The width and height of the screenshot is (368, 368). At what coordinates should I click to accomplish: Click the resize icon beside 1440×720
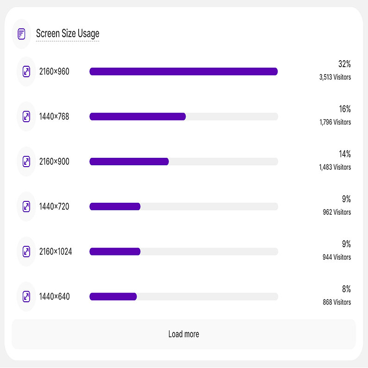(x=26, y=206)
